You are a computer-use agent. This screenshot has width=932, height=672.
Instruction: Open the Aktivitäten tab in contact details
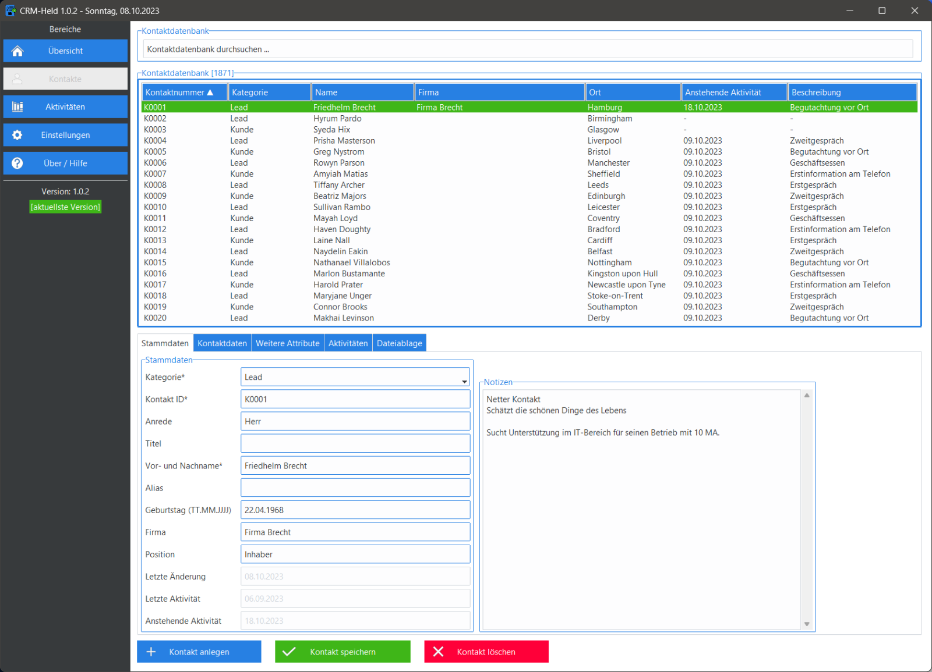coord(348,343)
